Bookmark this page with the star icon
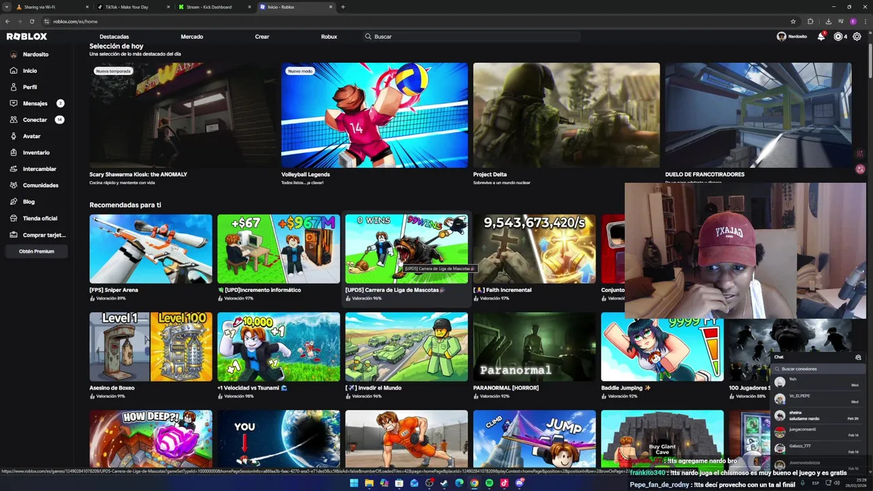Image resolution: width=873 pixels, height=491 pixels. point(793,21)
